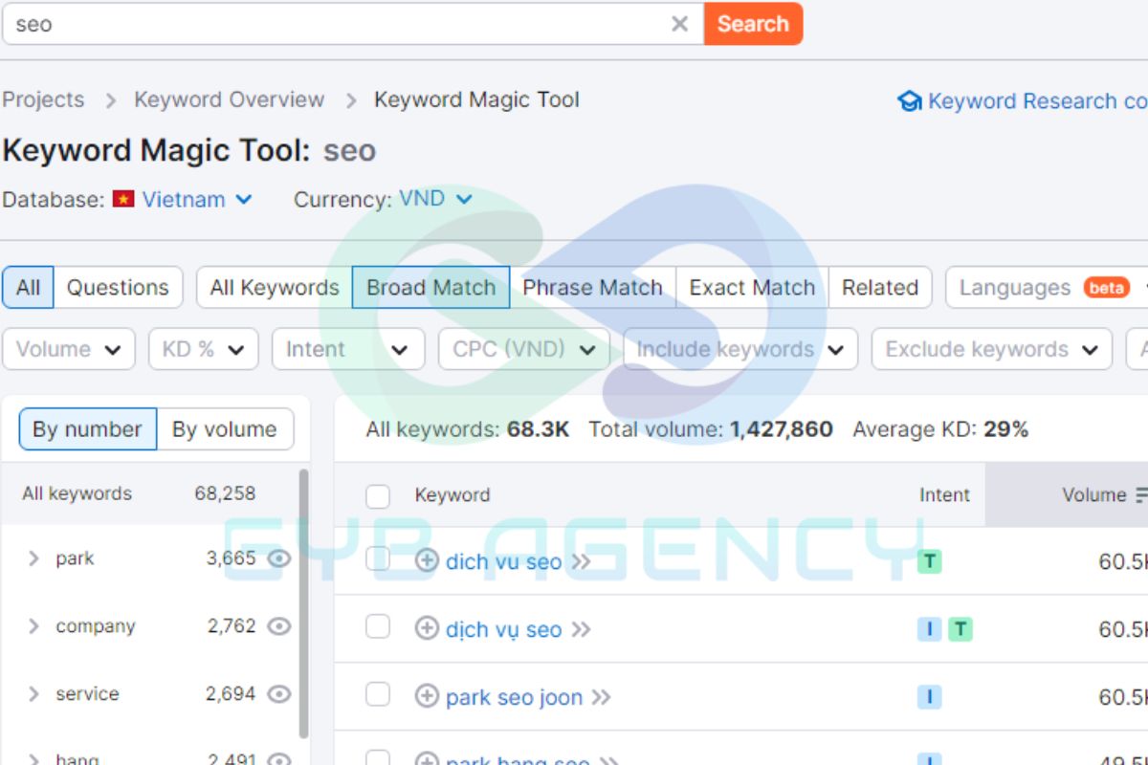Open the Vietnam database dropdown
This screenshot has height=765, width=1148.
[197, 199]
